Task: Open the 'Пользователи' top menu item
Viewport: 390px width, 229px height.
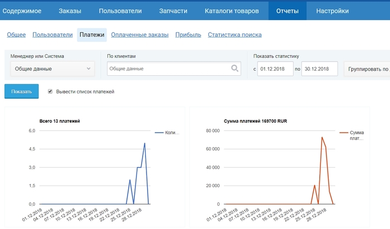Action: tap(120, 11)
